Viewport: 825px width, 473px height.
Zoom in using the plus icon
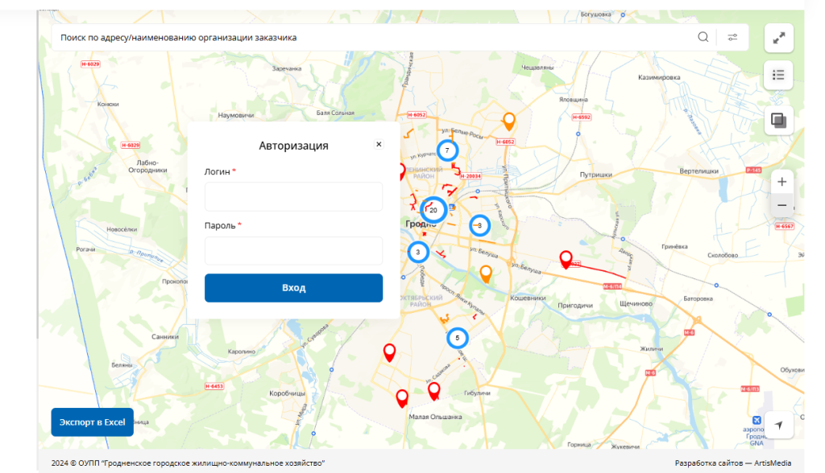[x=781, y=182]
